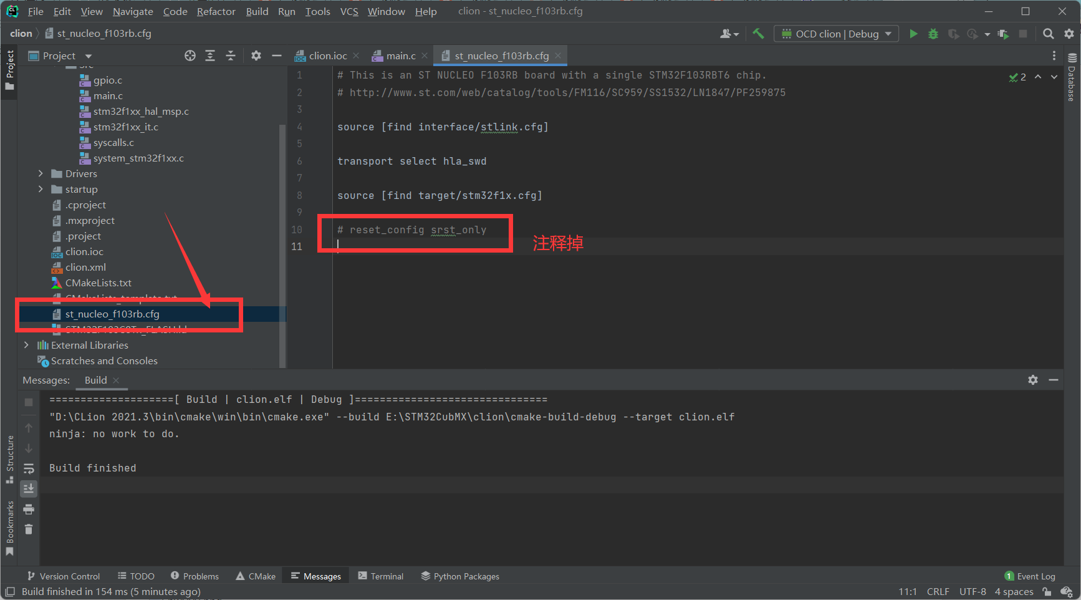Click Project panel vertical scrollbar
This screenshot has width=1081, height=600.
pos(282,246)
